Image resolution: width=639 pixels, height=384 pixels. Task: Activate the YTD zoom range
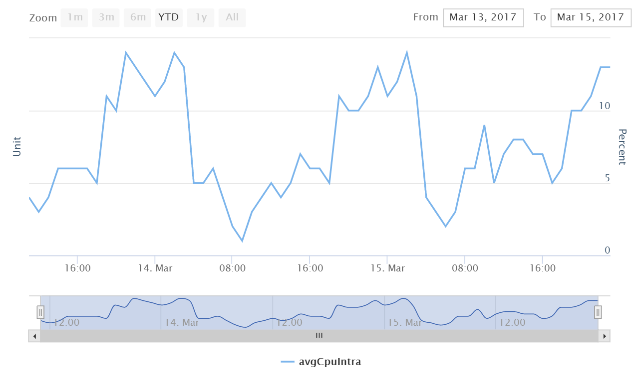(x=169, y=17)
